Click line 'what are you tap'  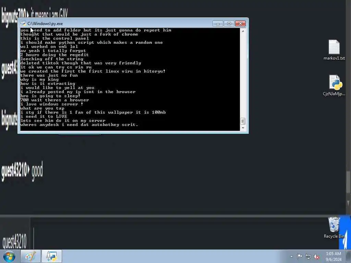coord(42,108)
